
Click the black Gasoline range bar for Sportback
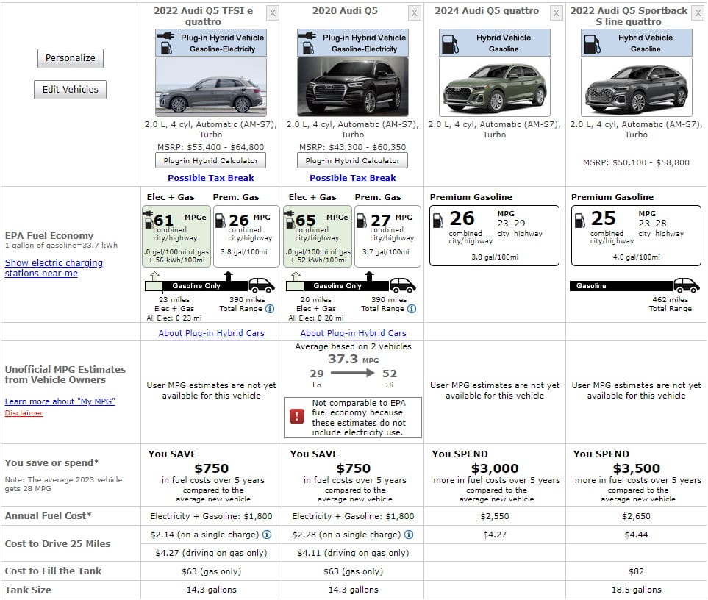click(x=622, y=286)
